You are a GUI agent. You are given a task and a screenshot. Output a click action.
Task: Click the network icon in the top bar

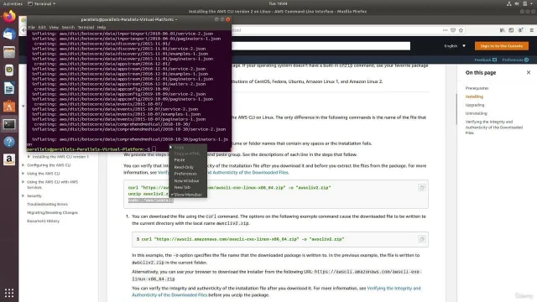509,3
